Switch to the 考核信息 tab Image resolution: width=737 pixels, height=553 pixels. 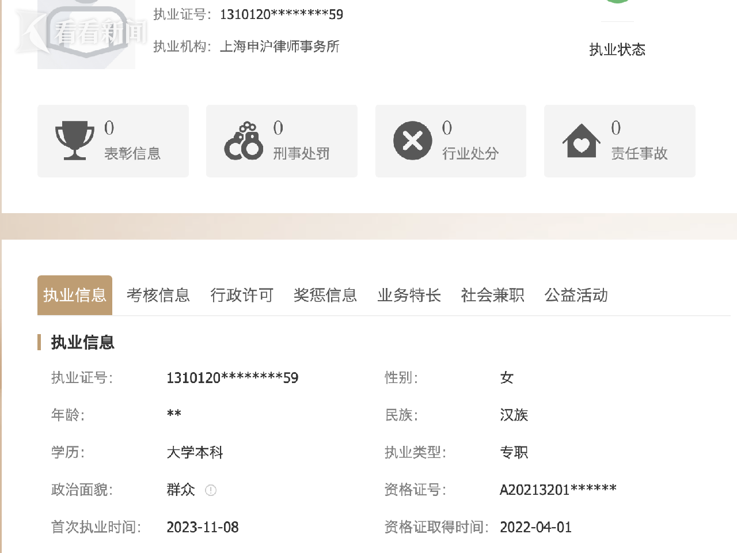tap(158, 296)
